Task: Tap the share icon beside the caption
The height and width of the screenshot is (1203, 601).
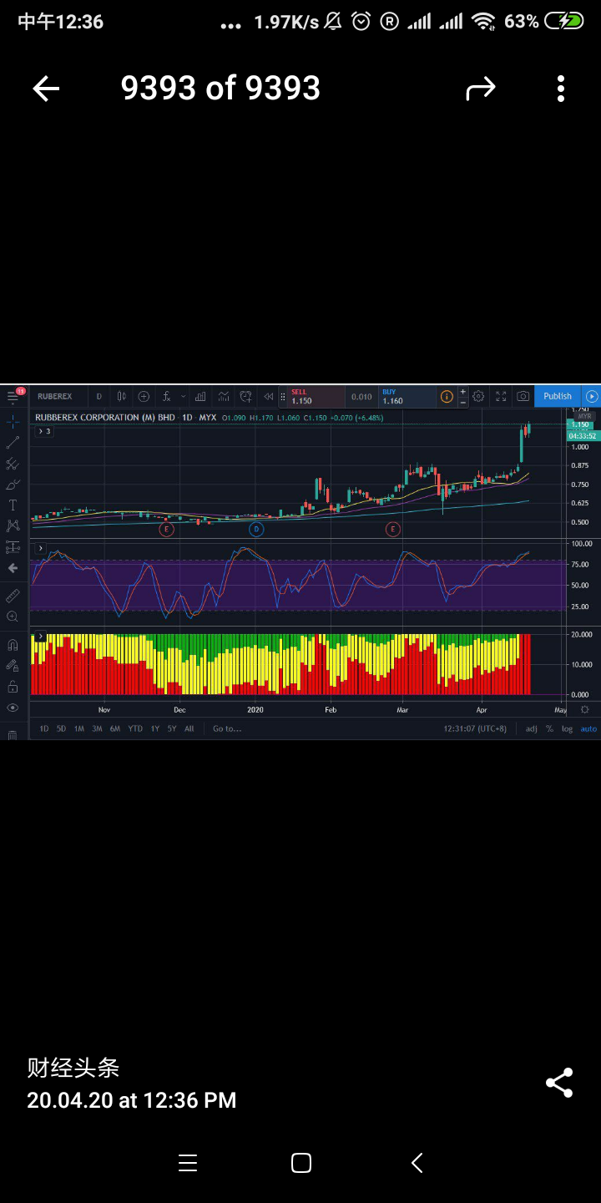Action: 559,1083
